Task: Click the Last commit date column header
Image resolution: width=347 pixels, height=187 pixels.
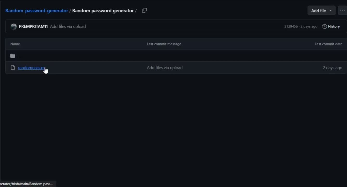Action: point(329,44)
